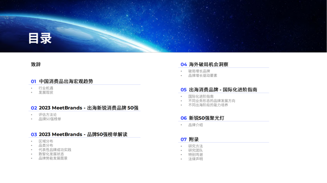
Task: Click the 品牌增长驱动要素 bullet
Action: [203, 76]
